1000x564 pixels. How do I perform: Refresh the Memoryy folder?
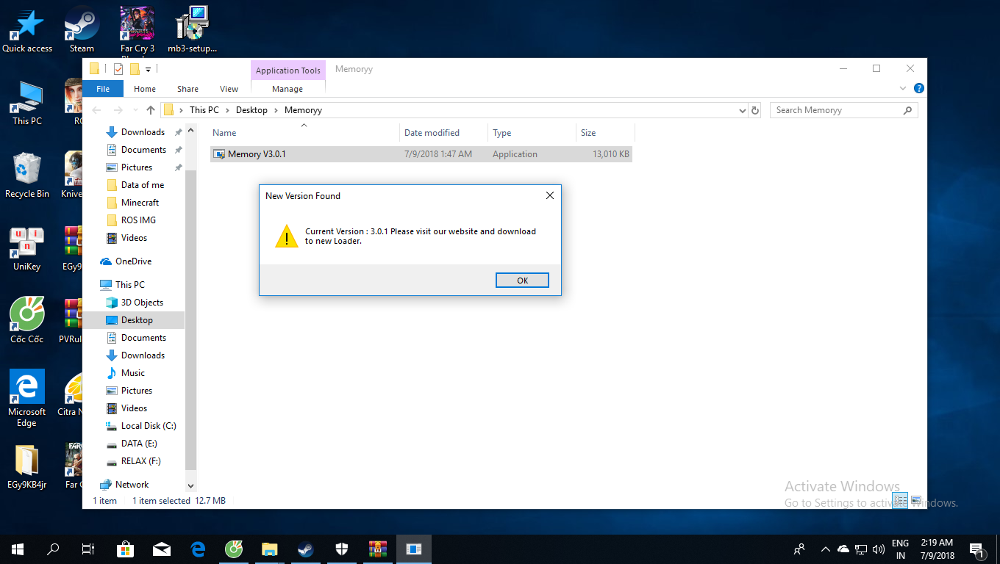click(754, 110)
